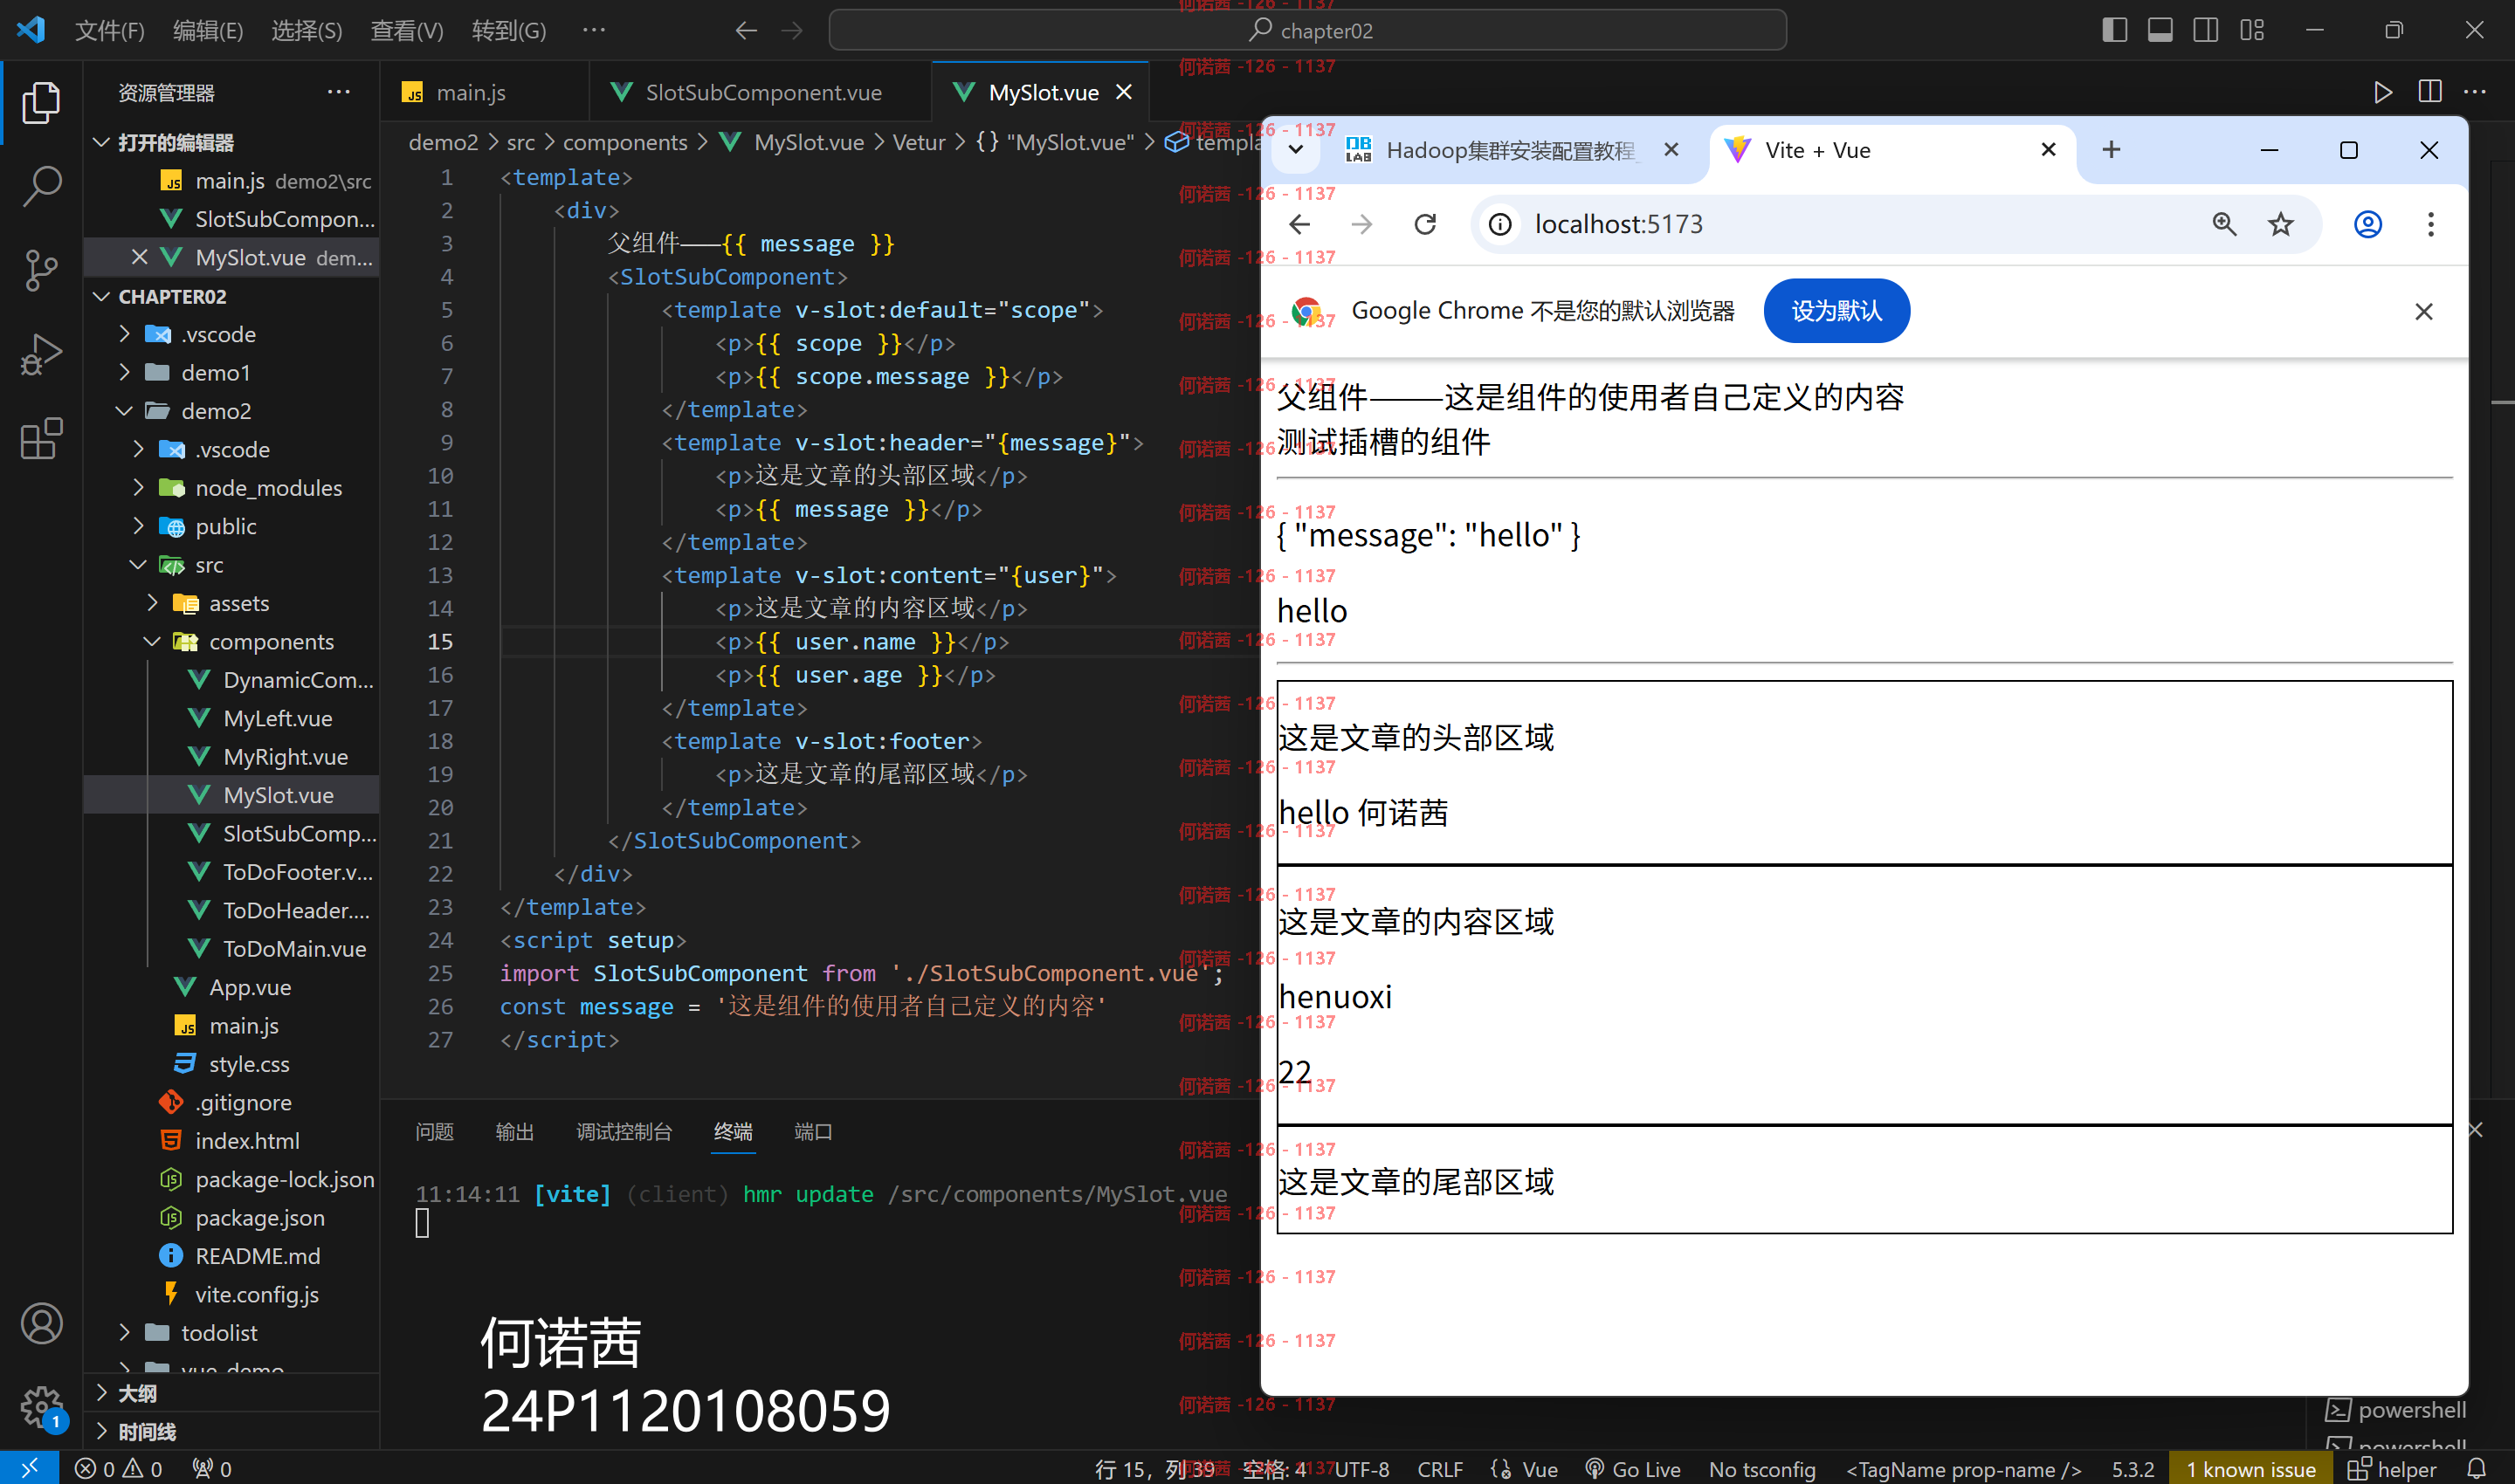Viewport: 2515px width, 1484px height.
Task: Click the editor Run play icon
Action: [2383, 92]
